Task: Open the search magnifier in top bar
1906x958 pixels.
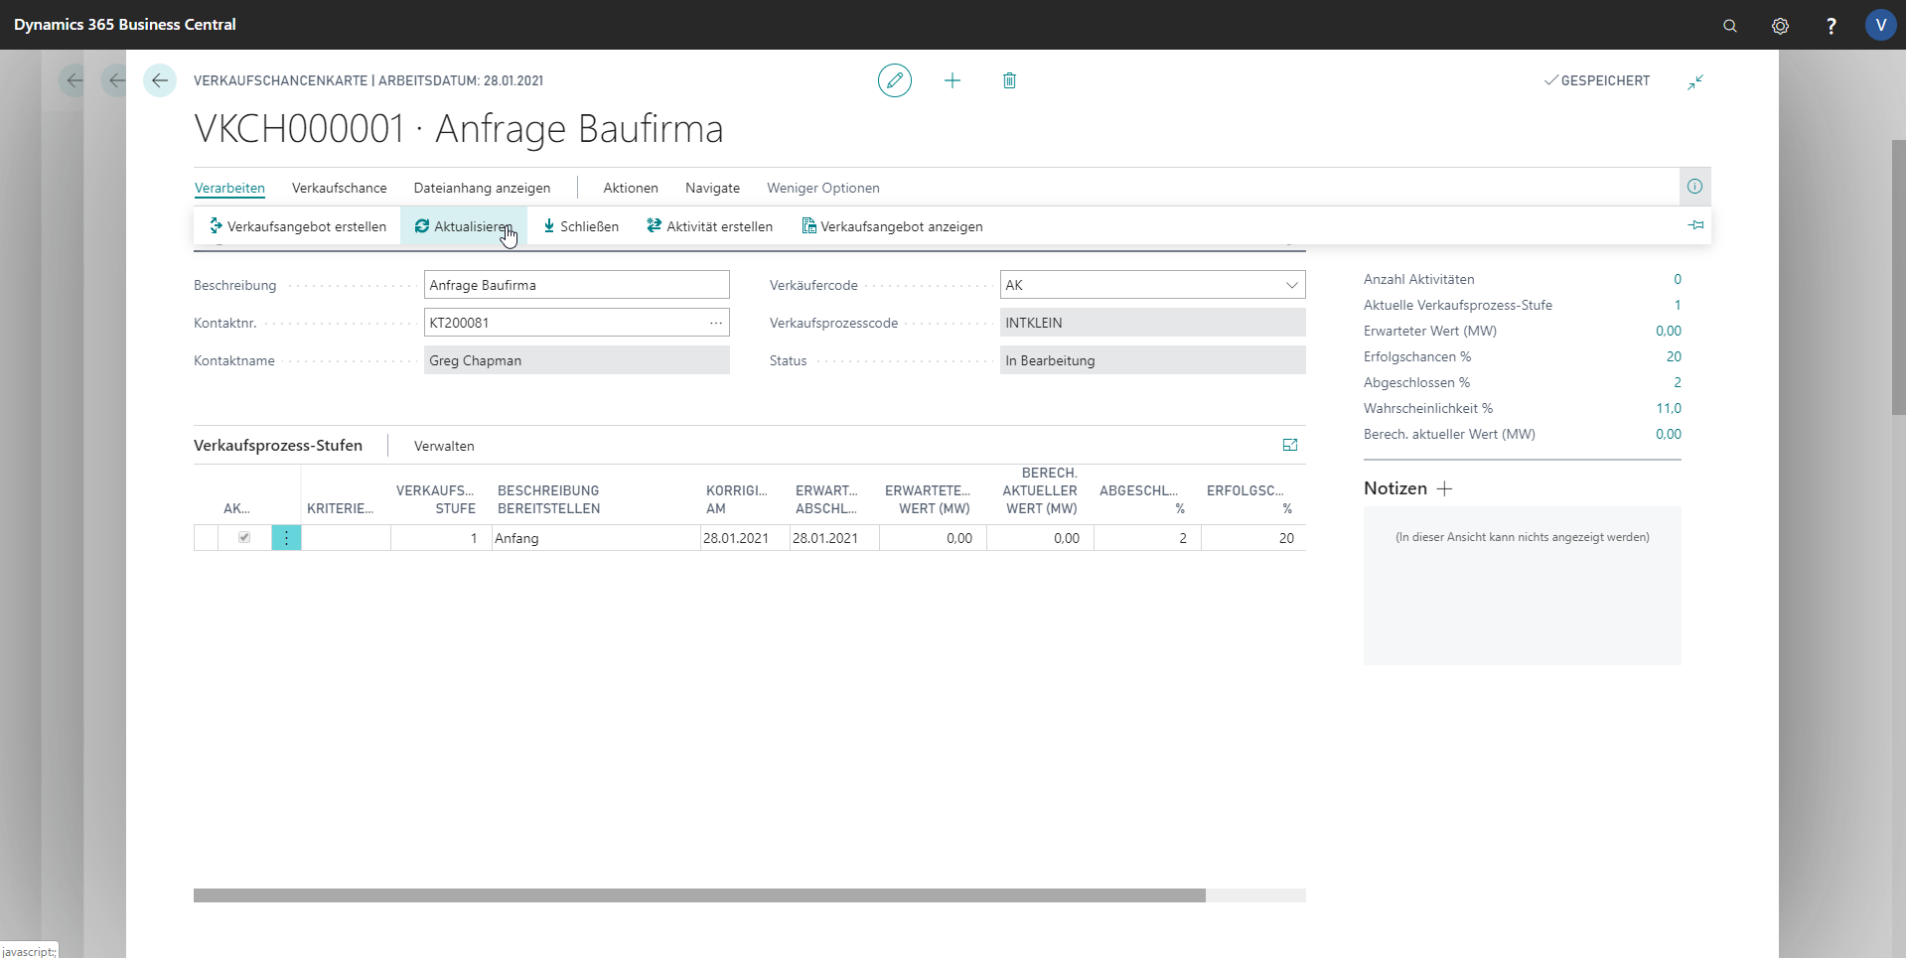Action: click(x=1730, y=26)
